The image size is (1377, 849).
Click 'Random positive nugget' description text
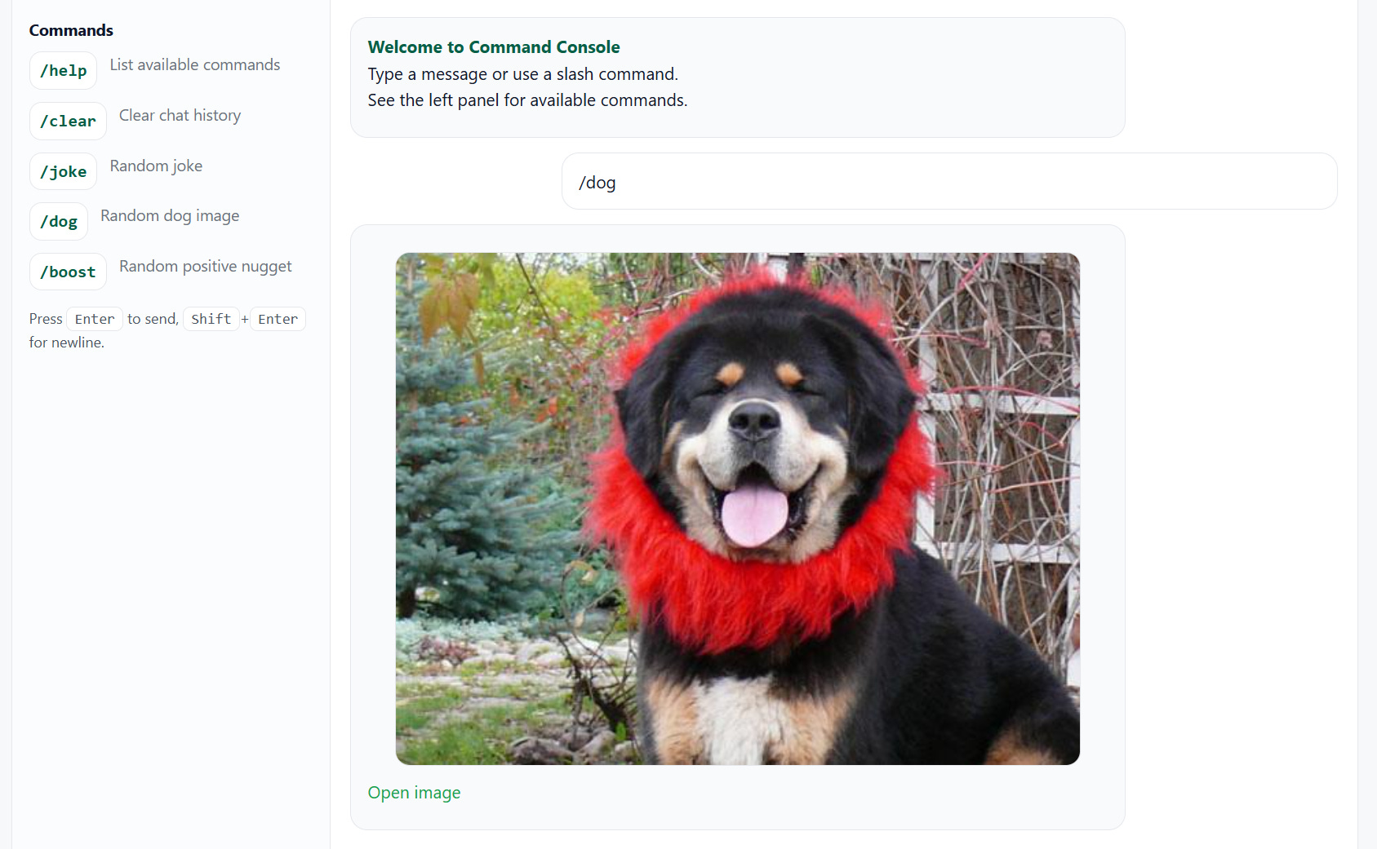[206, 267]
